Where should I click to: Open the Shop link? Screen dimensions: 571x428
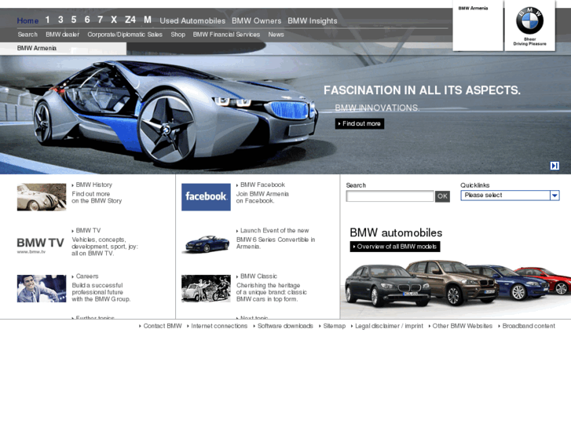[178, 35]
